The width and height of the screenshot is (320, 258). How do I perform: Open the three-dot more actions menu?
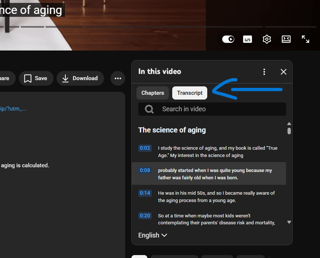click(117, 78)
